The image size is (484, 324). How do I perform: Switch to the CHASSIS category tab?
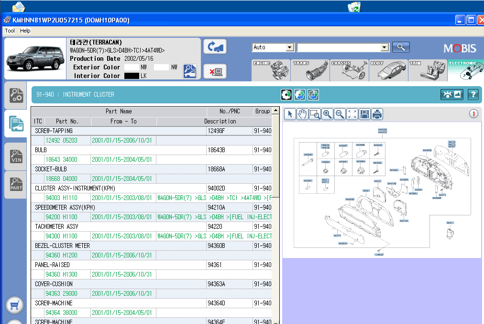(349, 70)
